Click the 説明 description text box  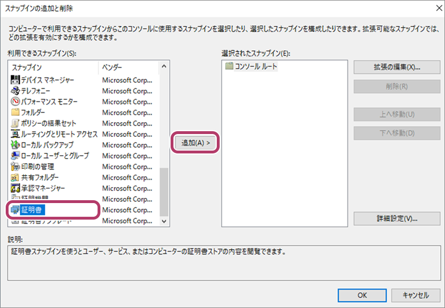224,263
